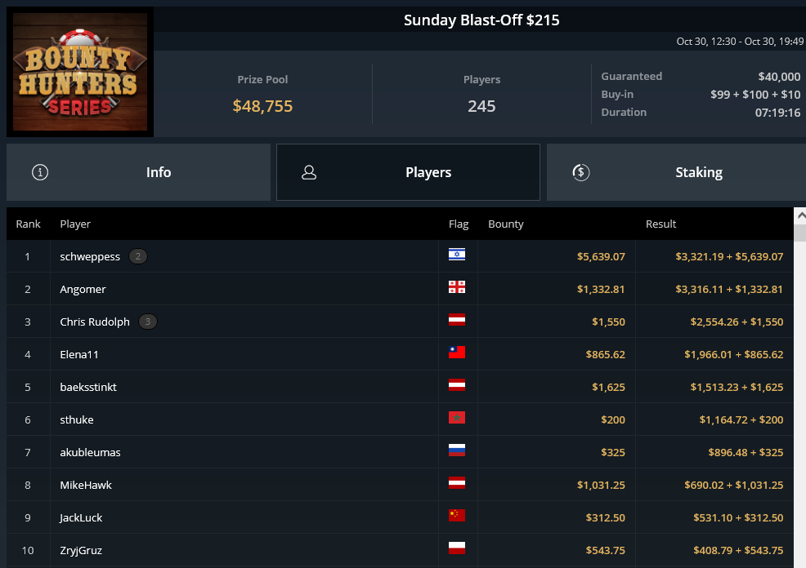Open player MikeHawk's row
The image size is (806, 568).
point(400,485)
